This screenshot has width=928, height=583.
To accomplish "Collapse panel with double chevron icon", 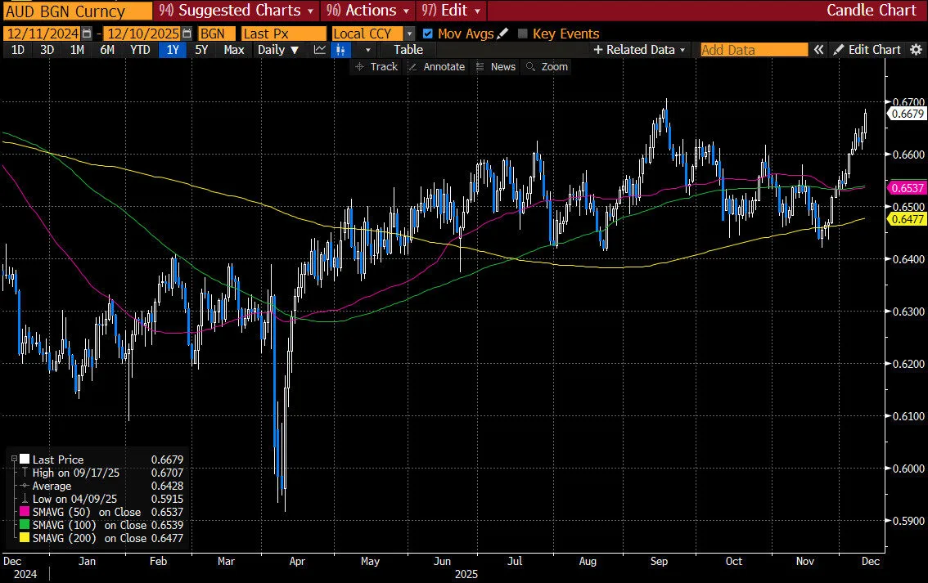I will click(x=818, y=50).
